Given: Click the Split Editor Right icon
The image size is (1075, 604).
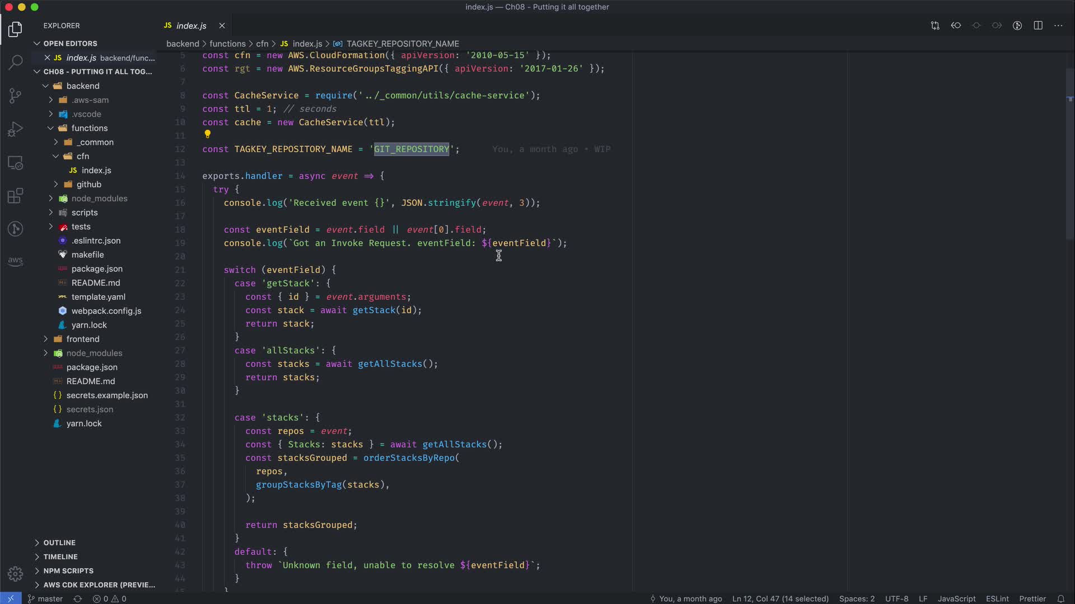Looking at the screenshot, I should tap(1038, 26).
